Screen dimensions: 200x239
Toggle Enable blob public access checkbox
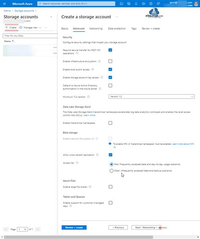[x=110, y=69]
